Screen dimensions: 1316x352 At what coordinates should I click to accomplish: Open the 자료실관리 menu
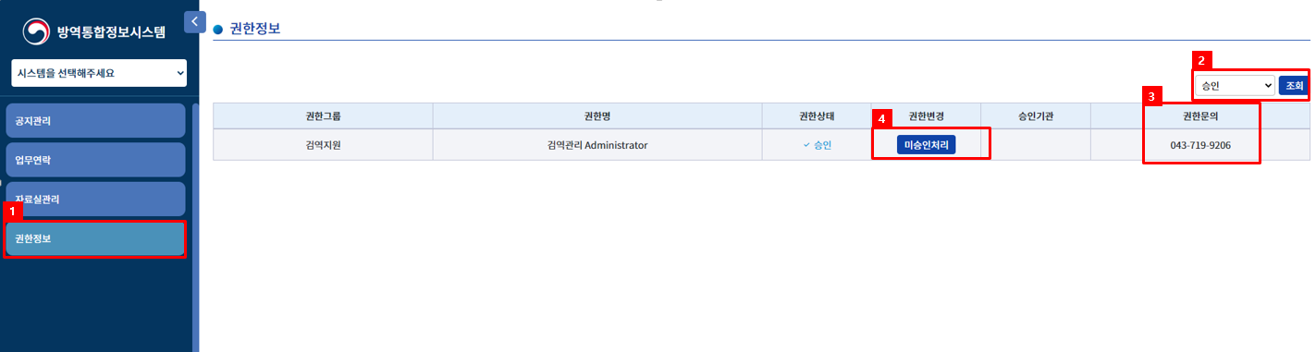click(x=95, y=199)
